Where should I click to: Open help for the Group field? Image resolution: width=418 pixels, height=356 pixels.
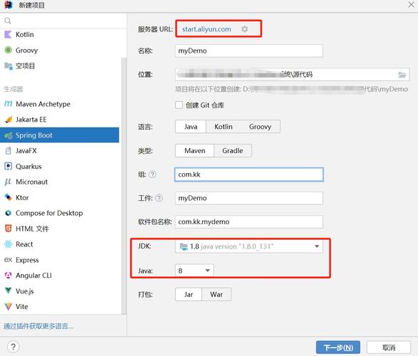[152, 174]
